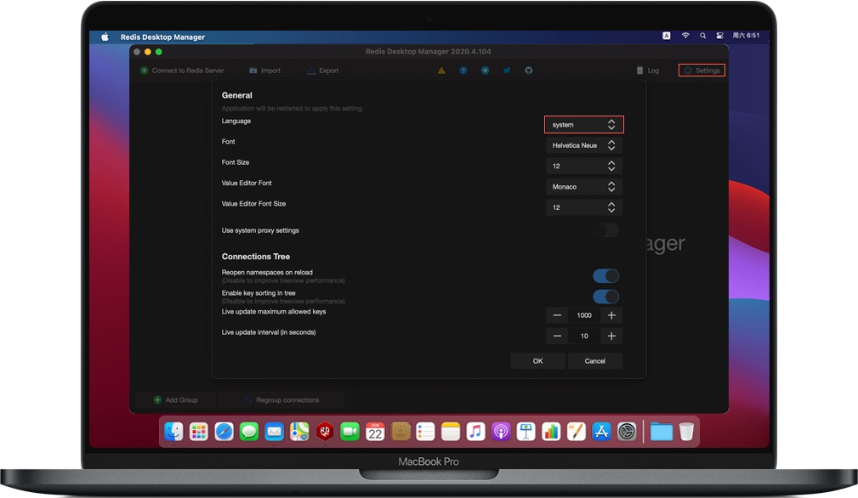This screenshot has height=498, width=858.
Task: Click the Telegram icon in the toolbar
Action: tap(485, 71)
